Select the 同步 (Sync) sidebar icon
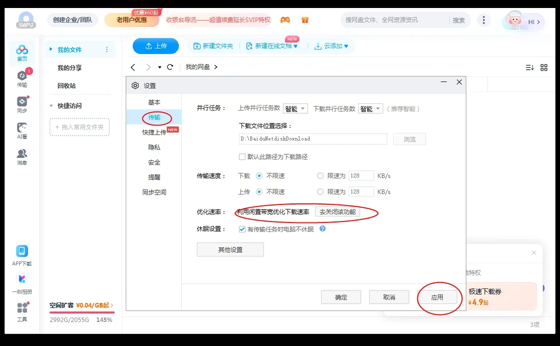The width and height of the screenshot is (560, 346). pyautogui.click(x=21, y=103)
